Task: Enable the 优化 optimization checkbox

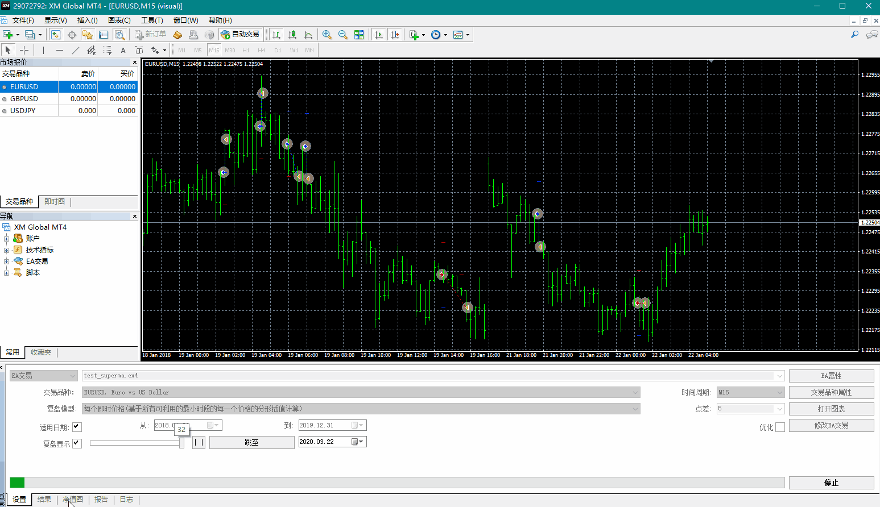Action: [x=780, y=427]
